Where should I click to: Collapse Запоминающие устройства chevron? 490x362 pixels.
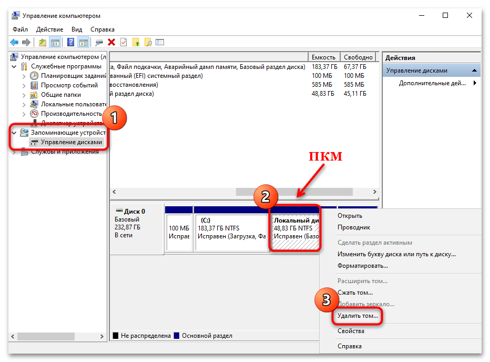tap(14, 133)
